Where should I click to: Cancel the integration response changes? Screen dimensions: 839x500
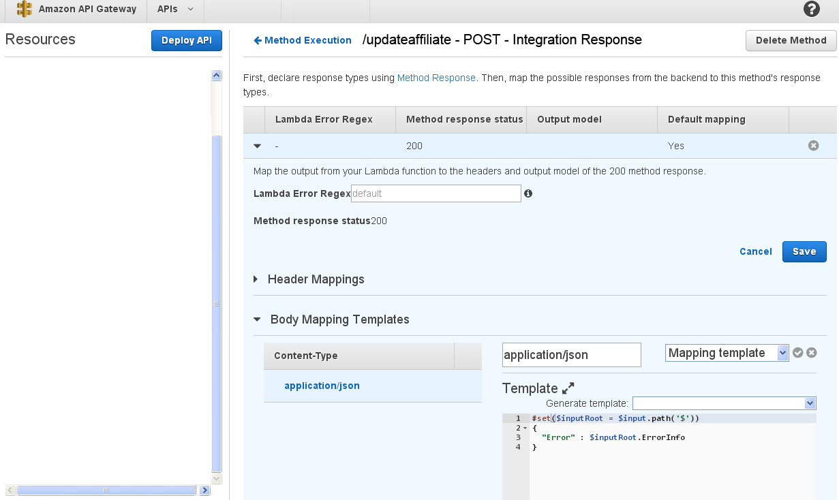[x=756, y=251]
